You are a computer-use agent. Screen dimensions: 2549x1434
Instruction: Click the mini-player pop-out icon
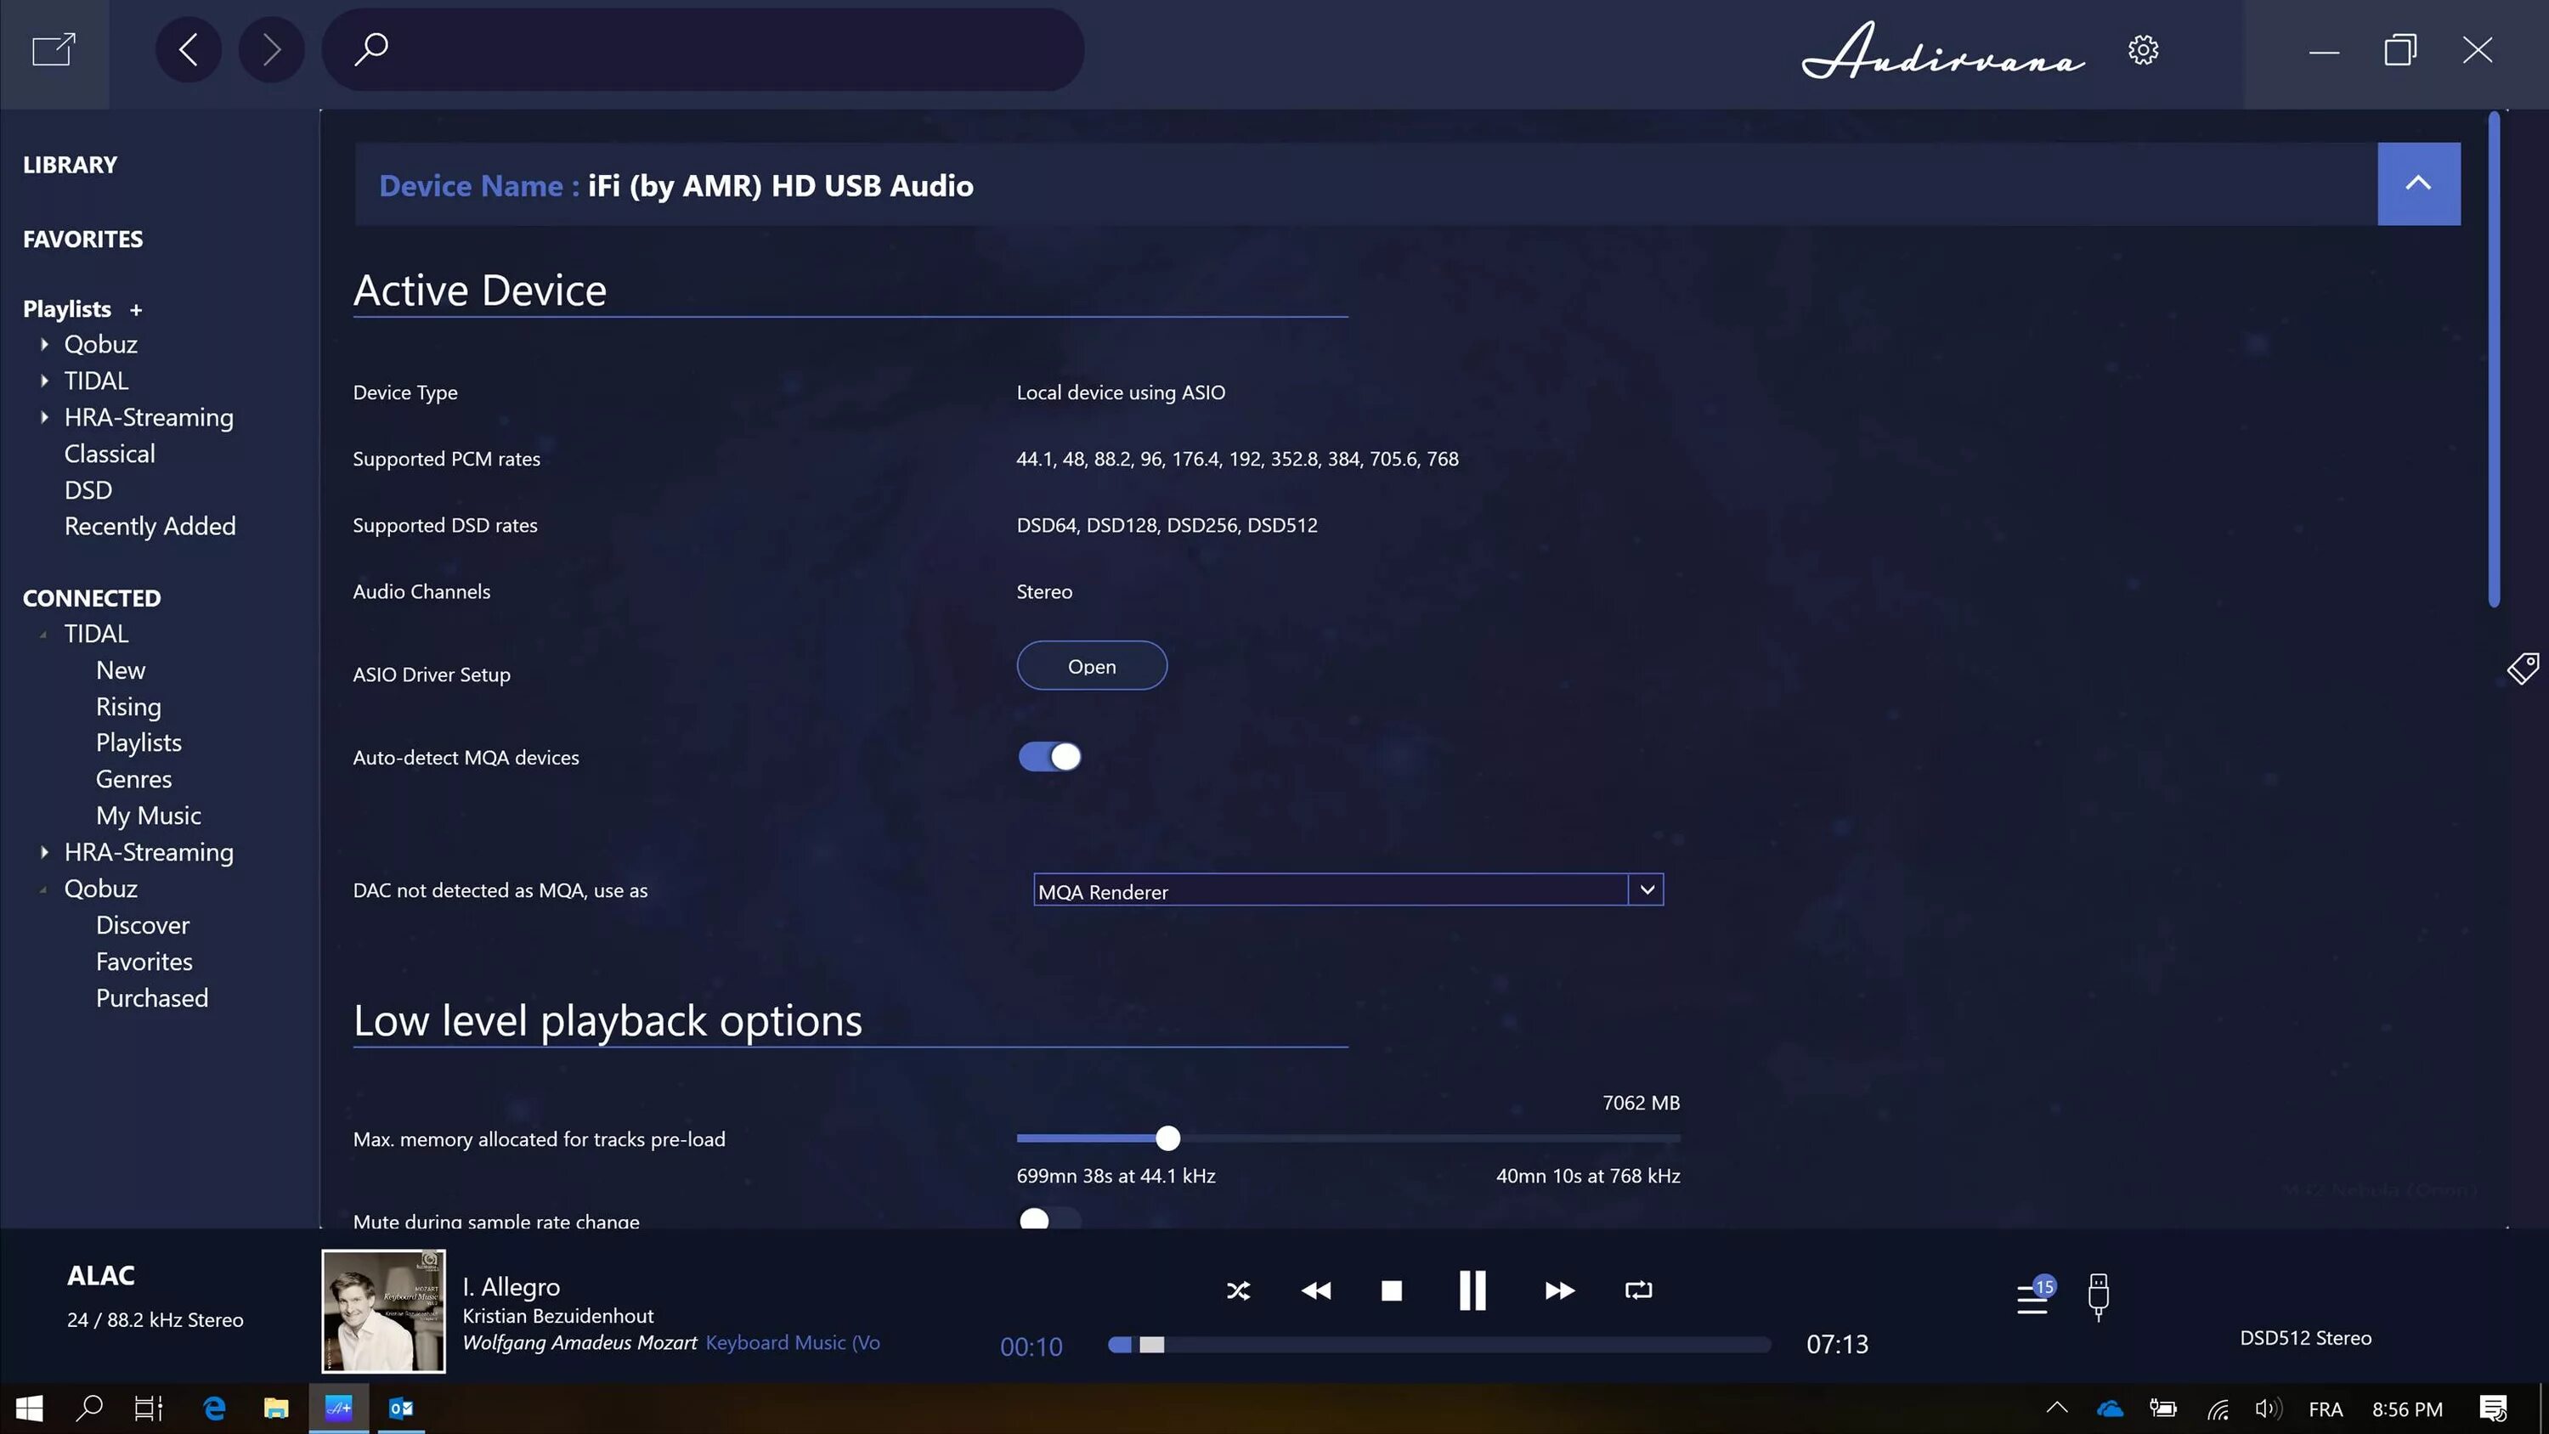pyautogui.click(x=54, y=49)
